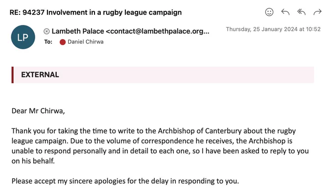This screenshot has width=333, height=191.
Task: Click the "Archbishop of Canterbury" text in the body
Action: [x=200, y=131]
